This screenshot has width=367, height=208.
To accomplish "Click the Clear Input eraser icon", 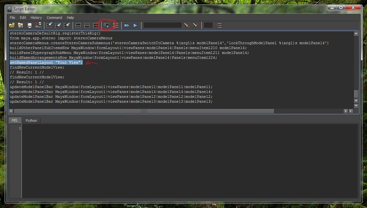I will [58, 25].
